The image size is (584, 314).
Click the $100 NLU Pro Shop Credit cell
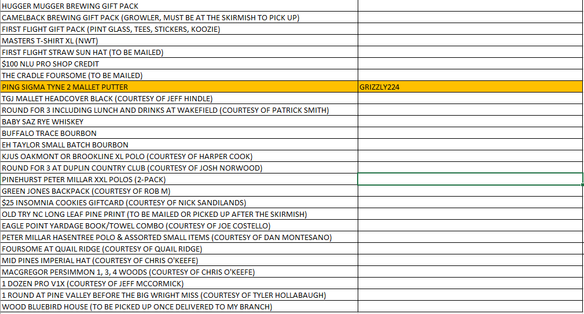(x=179, y=64)
